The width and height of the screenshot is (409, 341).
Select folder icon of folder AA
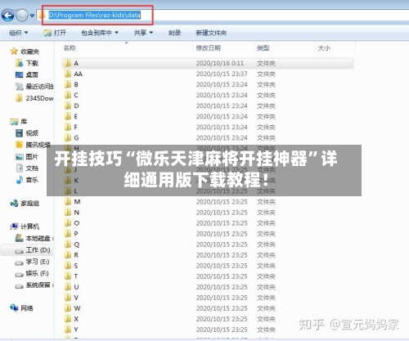pyautogui.click(x=68, y=74)
